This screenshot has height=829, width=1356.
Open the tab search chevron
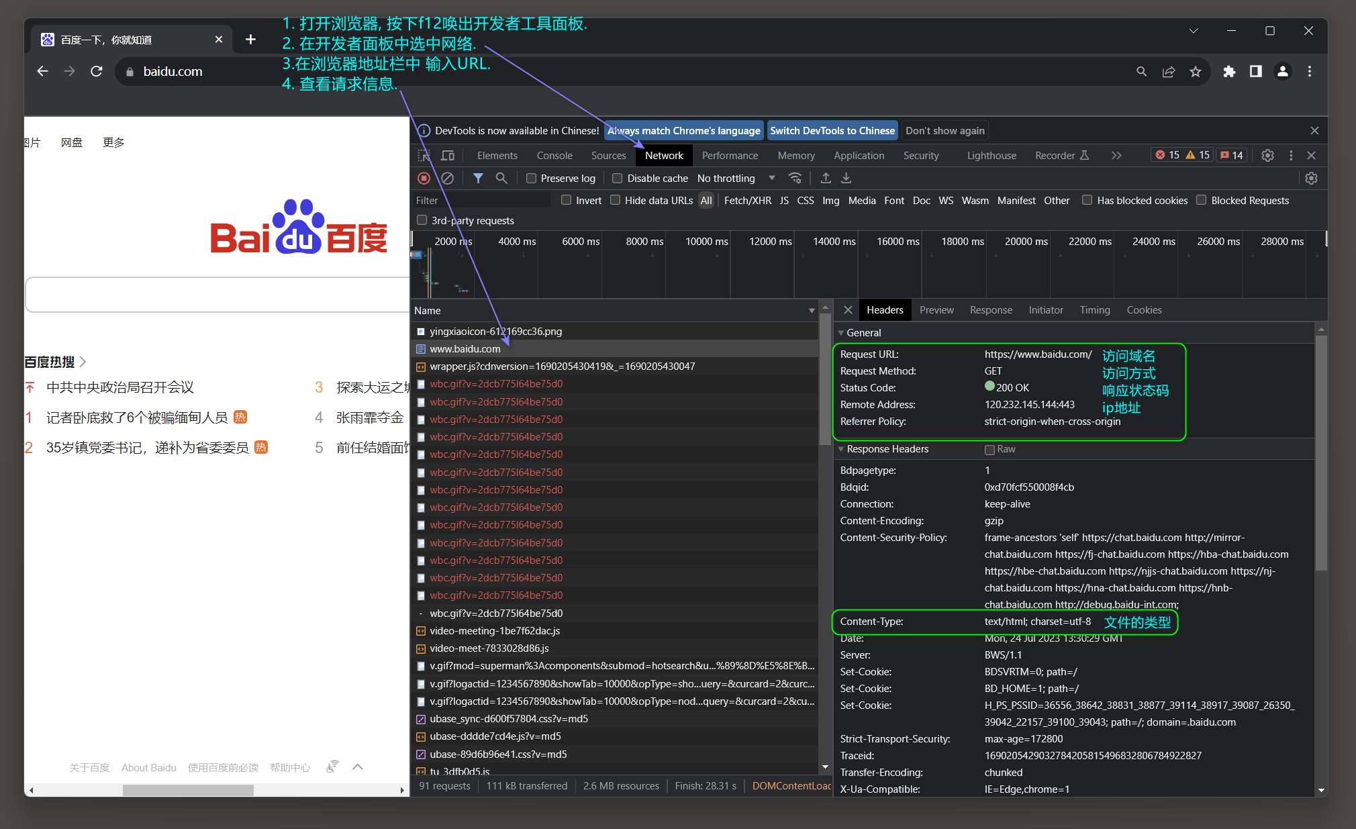pyautogui.click(x=1194, y=31)
